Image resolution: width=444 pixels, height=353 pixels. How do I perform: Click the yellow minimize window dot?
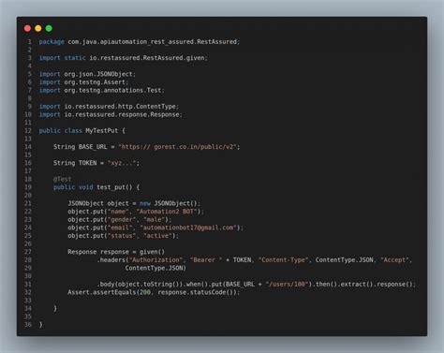[38, 28]
